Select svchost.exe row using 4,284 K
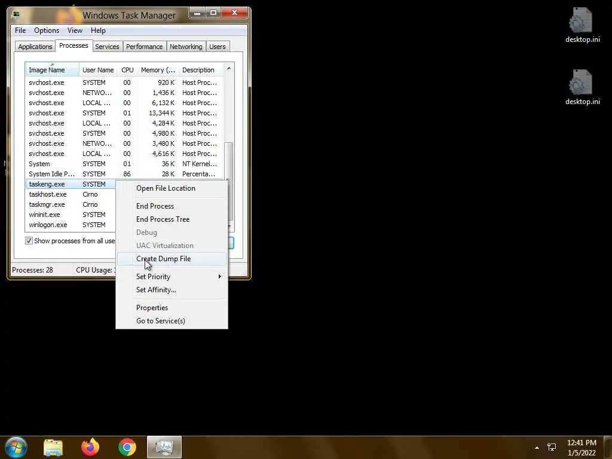 (124, 123)
